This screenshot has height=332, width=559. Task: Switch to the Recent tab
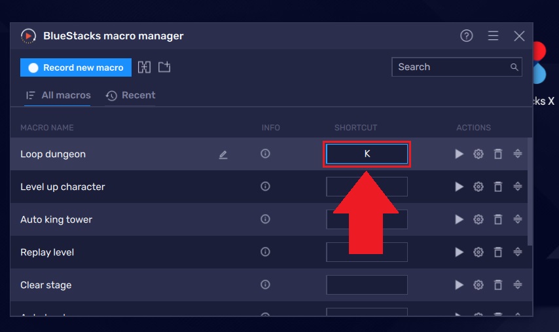click(x=130, y=96)
